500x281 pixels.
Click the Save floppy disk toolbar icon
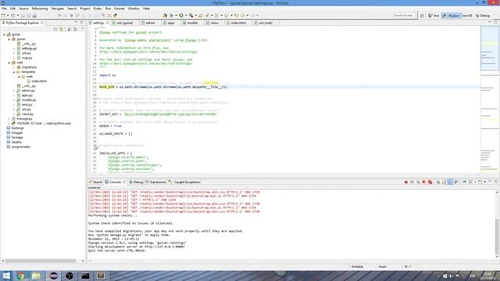[x=23, y=16]
